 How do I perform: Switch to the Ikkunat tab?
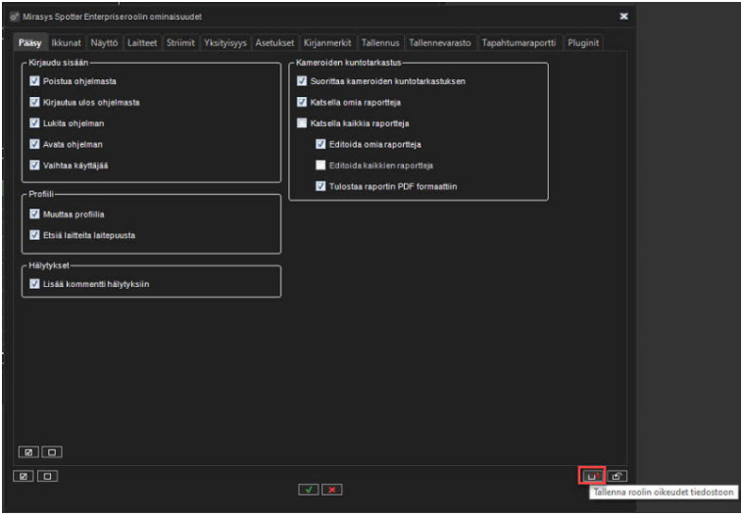(66, 43)
